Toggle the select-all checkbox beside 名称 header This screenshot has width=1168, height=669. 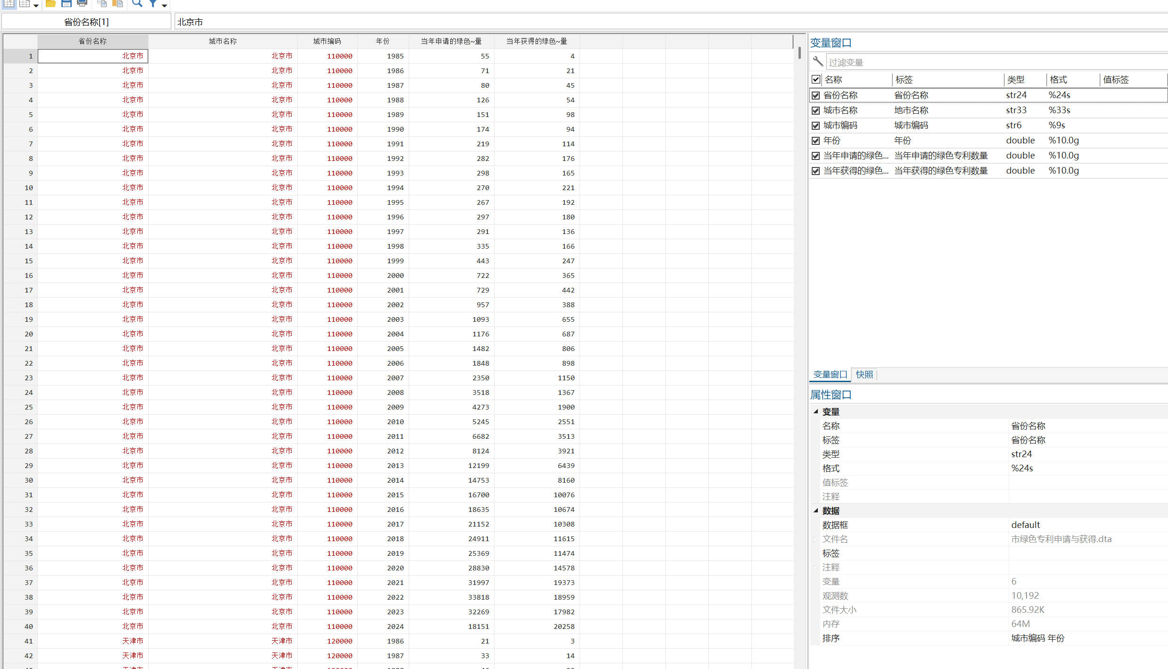click(816, 79)
